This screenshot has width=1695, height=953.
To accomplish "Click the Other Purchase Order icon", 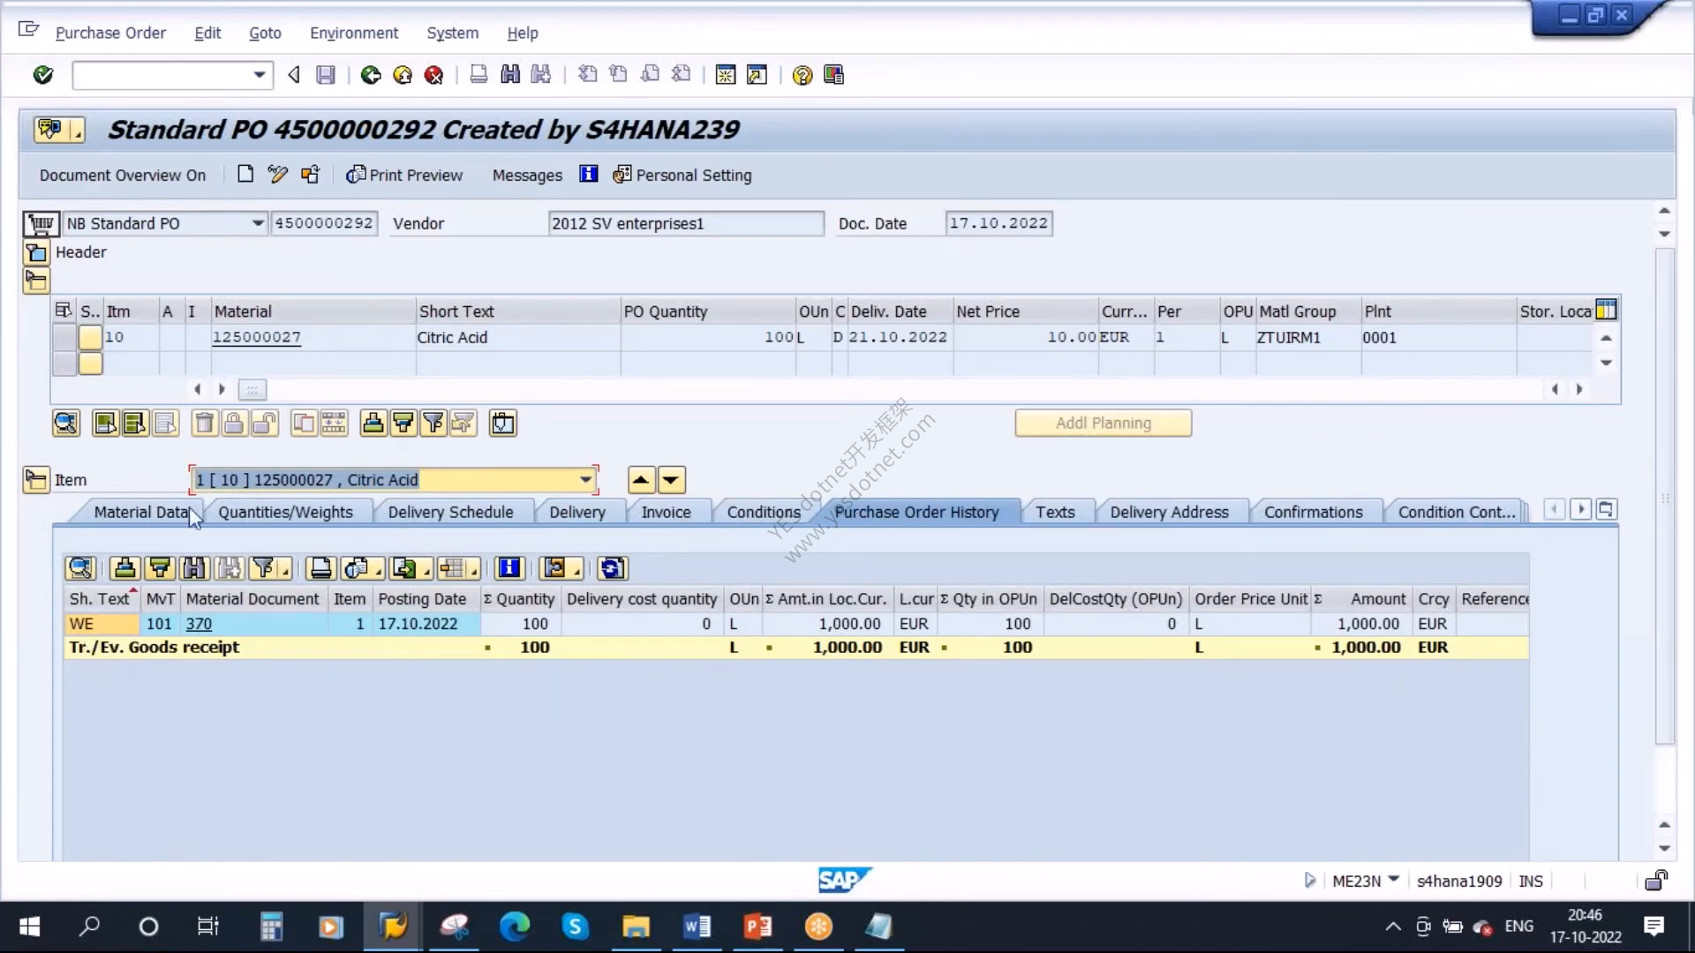I will click(310, 175).
